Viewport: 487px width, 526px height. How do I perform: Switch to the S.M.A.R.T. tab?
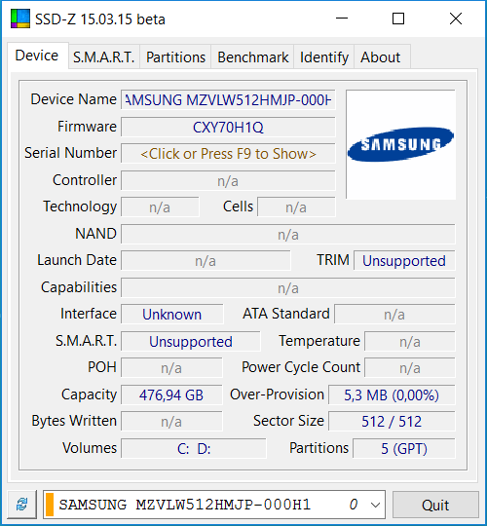[x=104, y=57]
